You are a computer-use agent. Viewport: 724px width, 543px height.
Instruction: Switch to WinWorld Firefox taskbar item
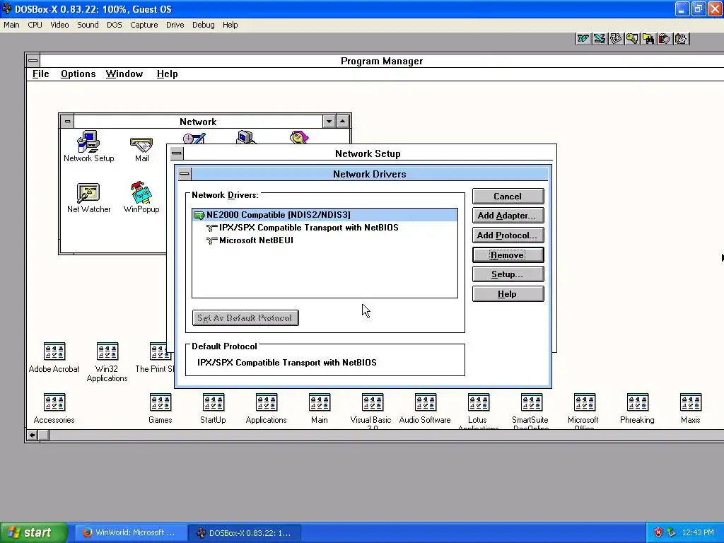[131, 532]
